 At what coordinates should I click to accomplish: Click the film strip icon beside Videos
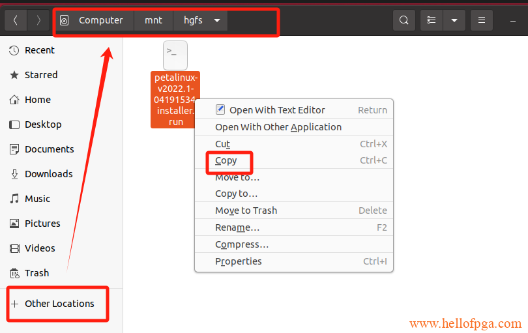pyautogui.click(x=14, y=248)
